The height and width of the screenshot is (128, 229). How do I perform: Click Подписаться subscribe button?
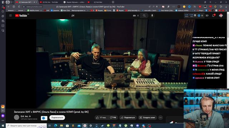(57, 118)
